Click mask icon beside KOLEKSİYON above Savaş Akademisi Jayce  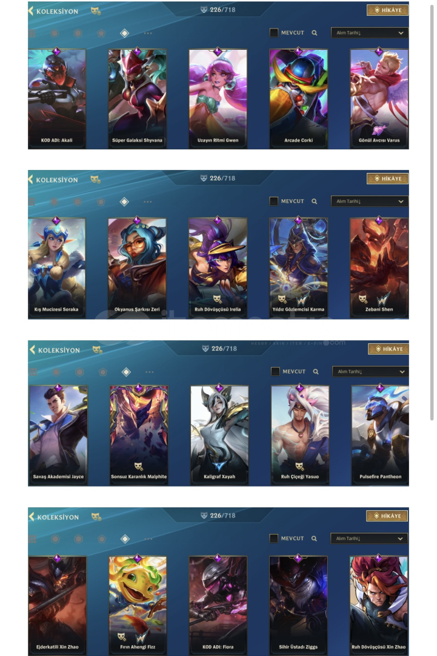click(x=97, y=349)
